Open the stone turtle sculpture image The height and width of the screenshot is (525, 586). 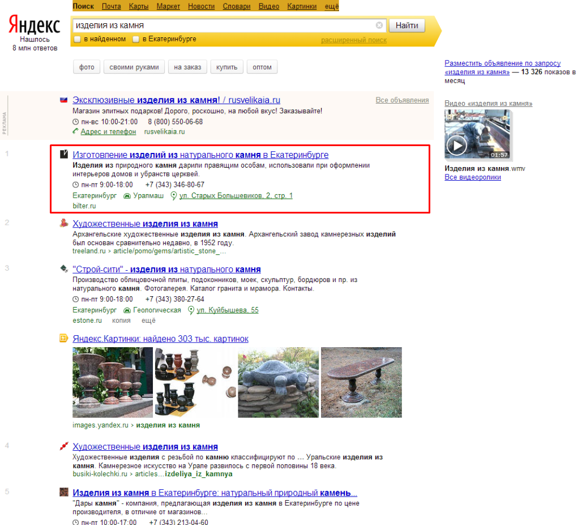[x=279, y=382]
